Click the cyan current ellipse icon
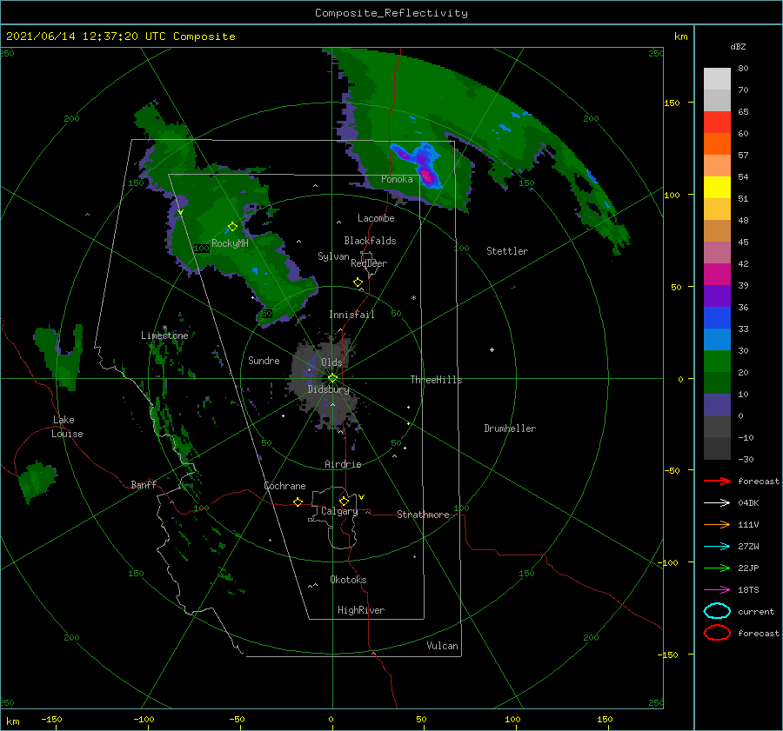 [717, 611]
